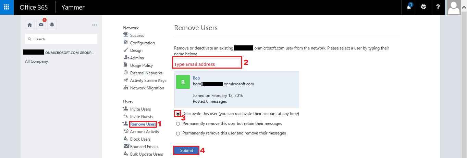Click the user email address input field

tap(207, 62)
